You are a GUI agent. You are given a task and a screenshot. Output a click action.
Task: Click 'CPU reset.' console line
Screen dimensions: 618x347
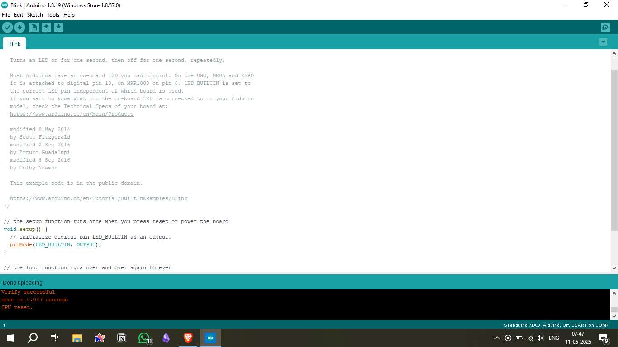[x=17, y=308]
